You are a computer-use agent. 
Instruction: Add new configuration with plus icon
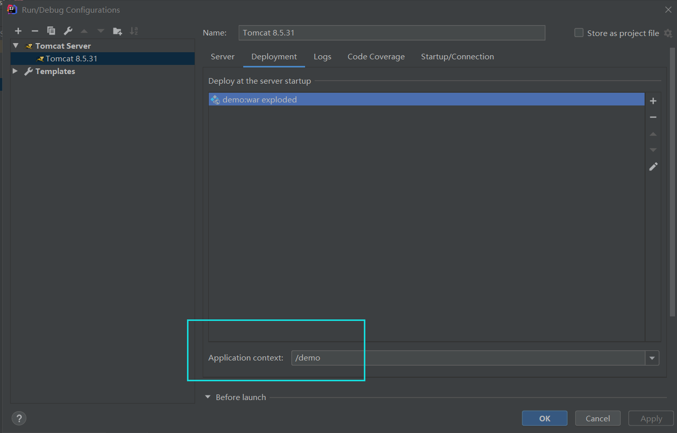click(18, 31)
